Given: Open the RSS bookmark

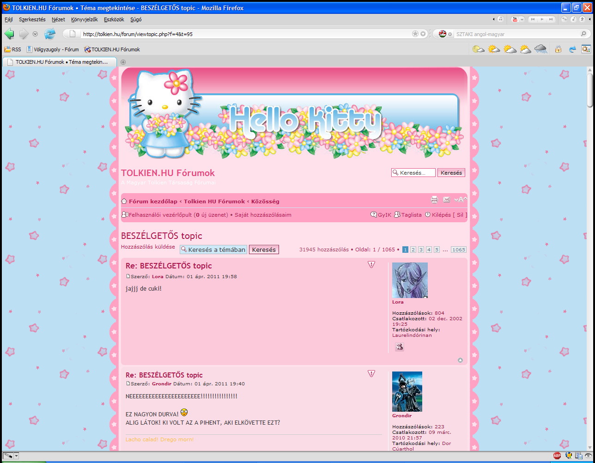Looking at the screenshot, I should [x=12, y=49].
